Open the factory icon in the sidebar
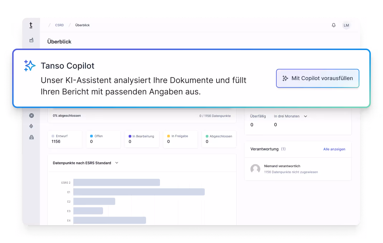This screenshot has width=383, height=243. [31, 40]
